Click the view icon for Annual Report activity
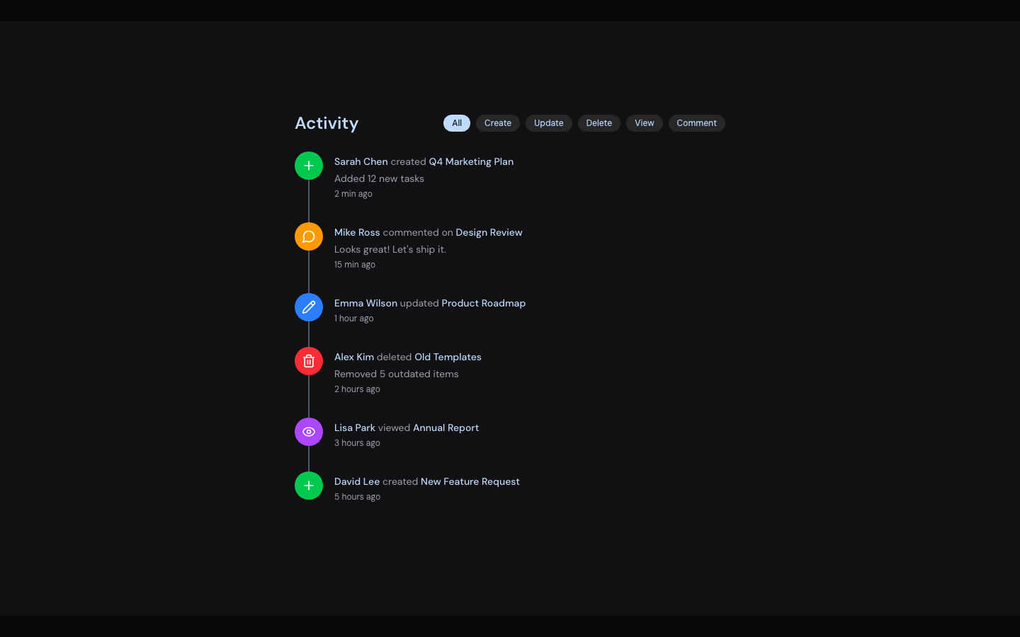 point(309,431)
